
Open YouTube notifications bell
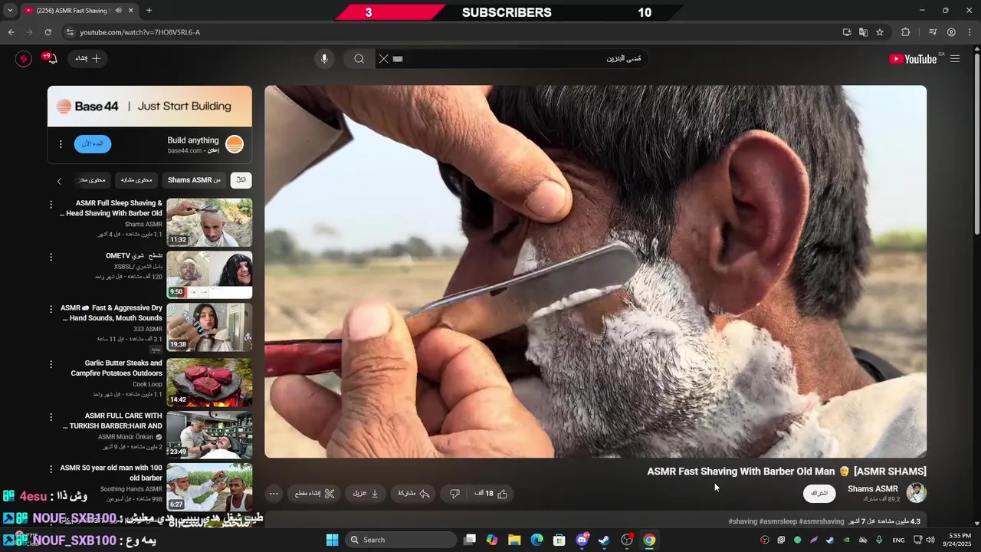(x=52, y=59)
